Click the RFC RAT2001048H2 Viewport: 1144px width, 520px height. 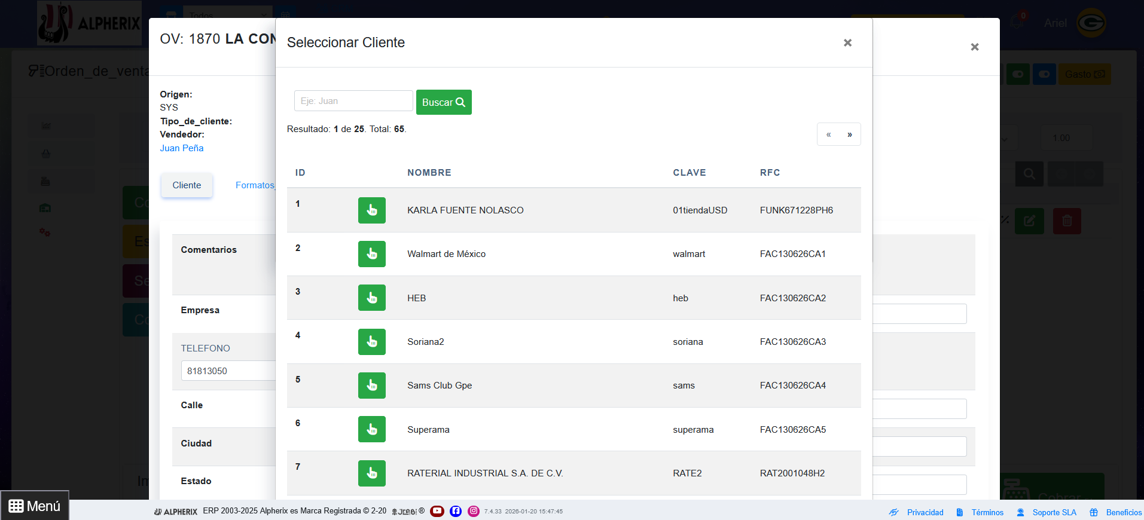click(x=792, y=473)
